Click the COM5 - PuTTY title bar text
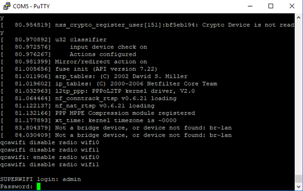The height and width of the screenshot is (191, 303). [31, 6]
